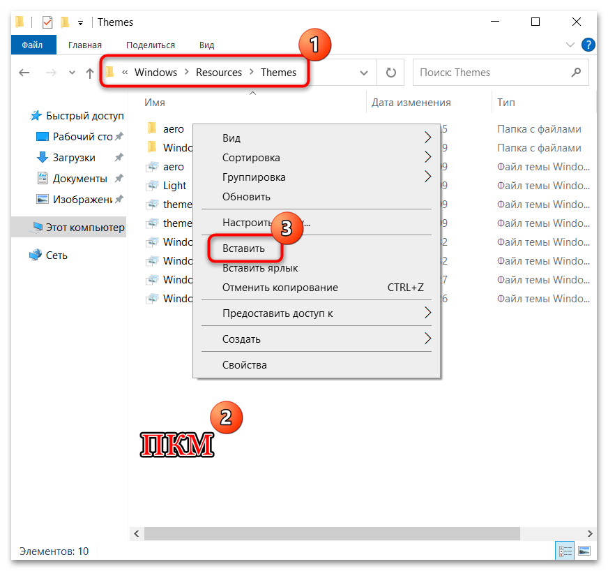Viewport: 608px width, 571px height.
Task: Open Help with the blue question icon
Action: click(588, 45)
